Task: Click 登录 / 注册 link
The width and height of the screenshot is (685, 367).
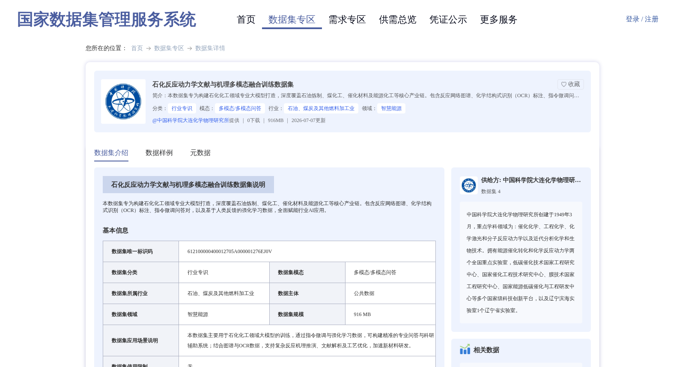Action: (642, 19)
